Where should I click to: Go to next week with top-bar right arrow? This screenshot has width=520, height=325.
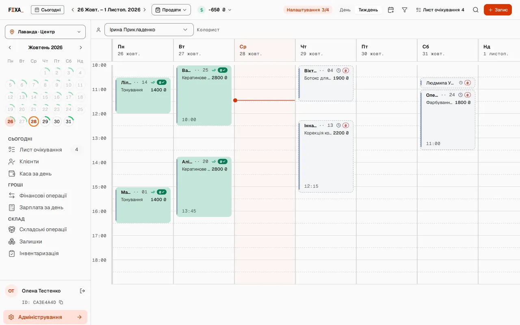tap(144, 10)
